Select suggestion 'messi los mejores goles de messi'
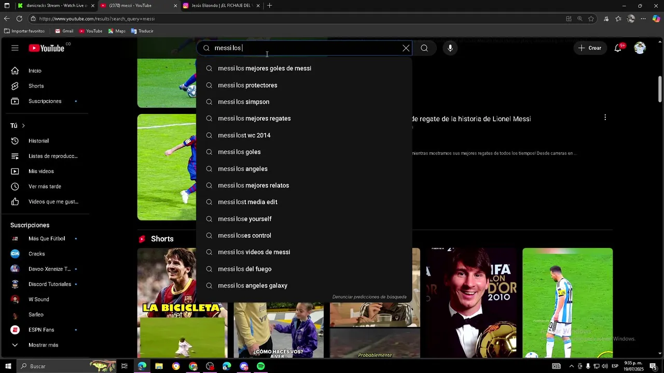Screen dimensions: 664x373 tap(304, 68)
